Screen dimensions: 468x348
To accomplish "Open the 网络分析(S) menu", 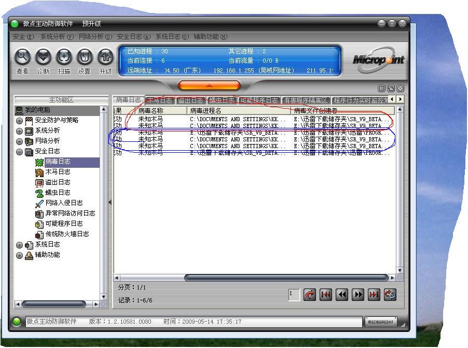I will [x=95, y=37].
